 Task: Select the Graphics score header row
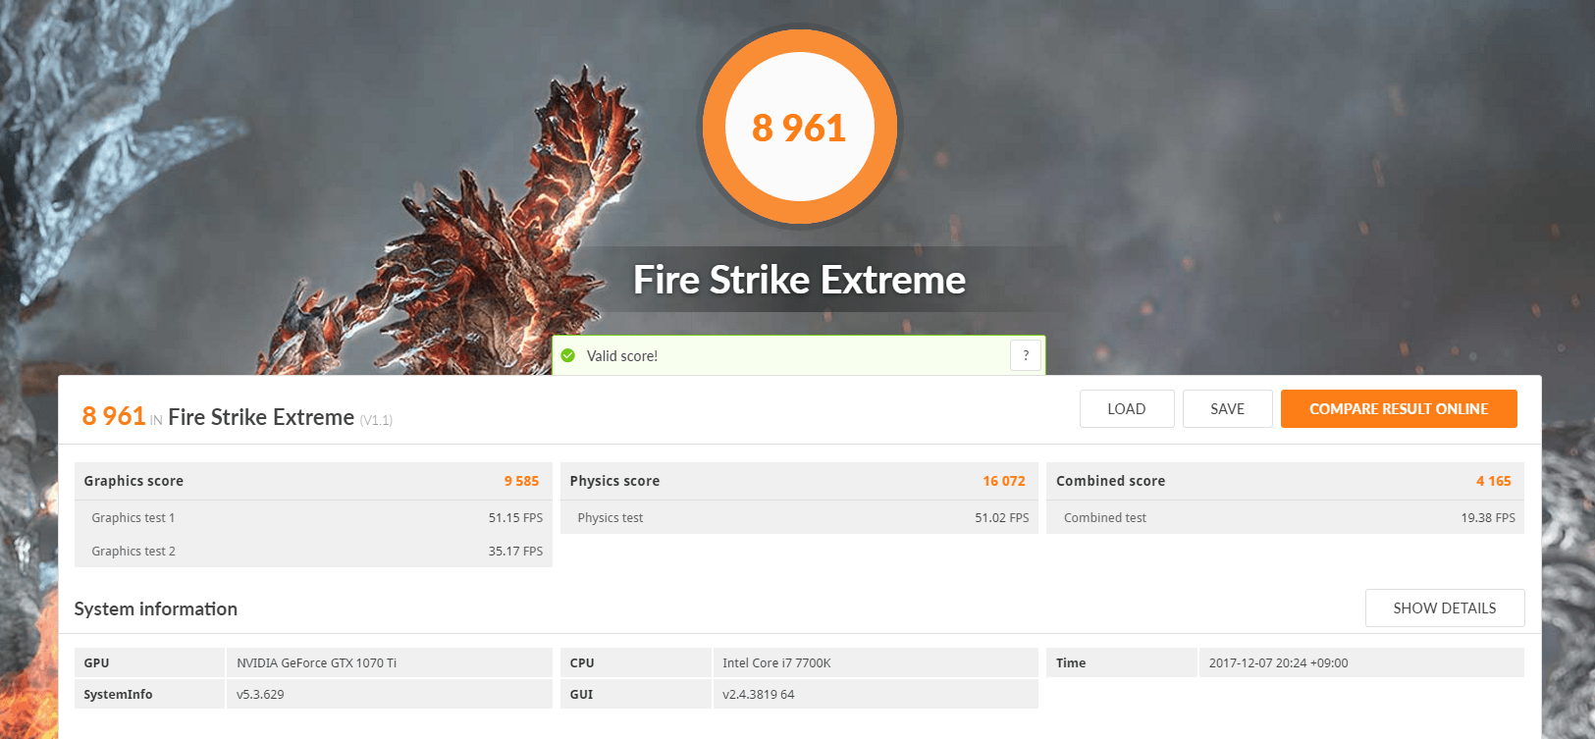(x=312, y=481)
